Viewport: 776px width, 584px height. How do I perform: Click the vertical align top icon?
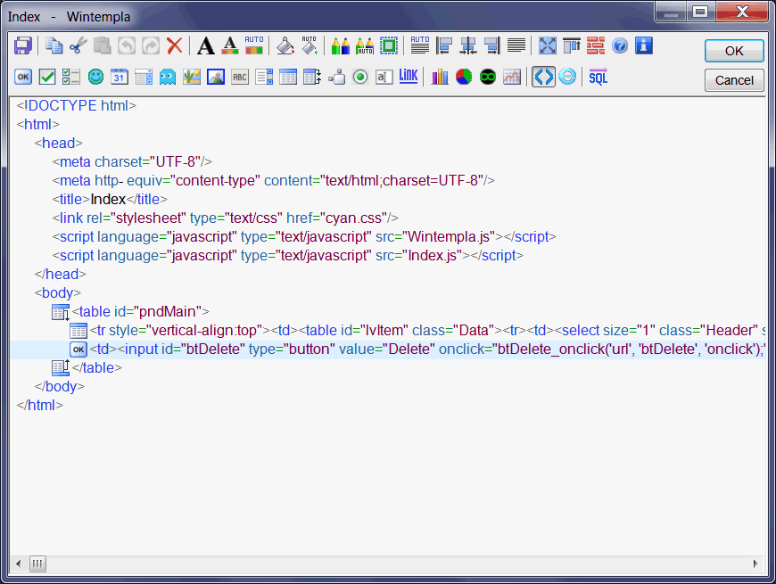[572, 46]
